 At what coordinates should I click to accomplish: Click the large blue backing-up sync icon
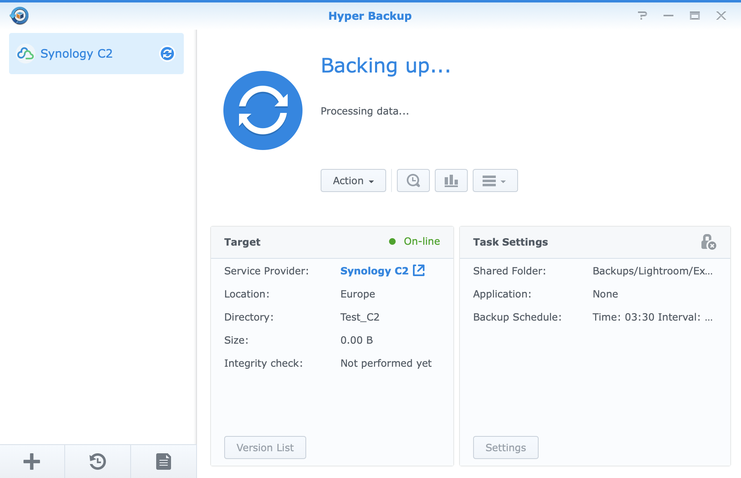point(263,110)
